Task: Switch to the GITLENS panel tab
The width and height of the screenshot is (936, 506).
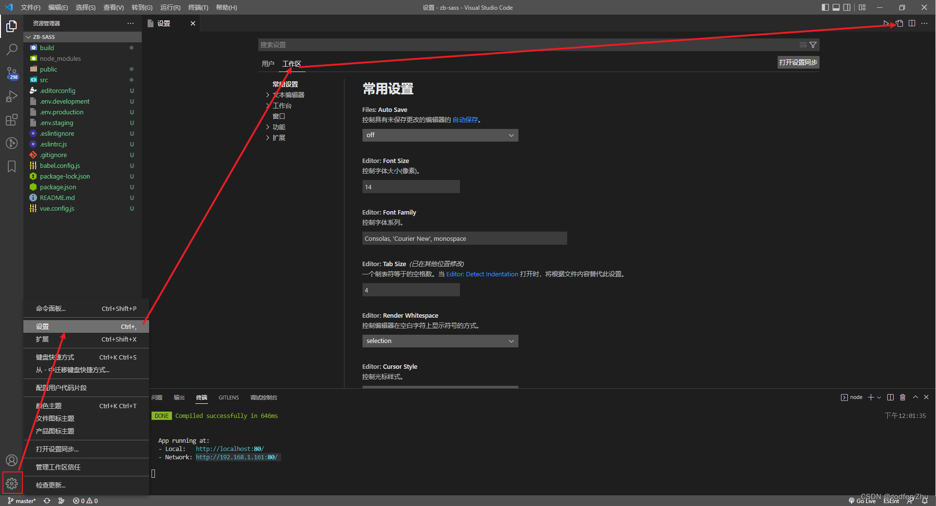Action: coord(229,398)
